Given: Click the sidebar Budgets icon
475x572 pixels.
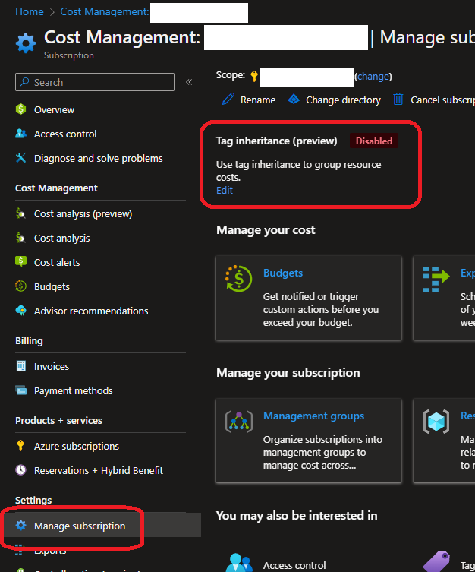Looking at the screenshot, I should (x=20, y=286).
